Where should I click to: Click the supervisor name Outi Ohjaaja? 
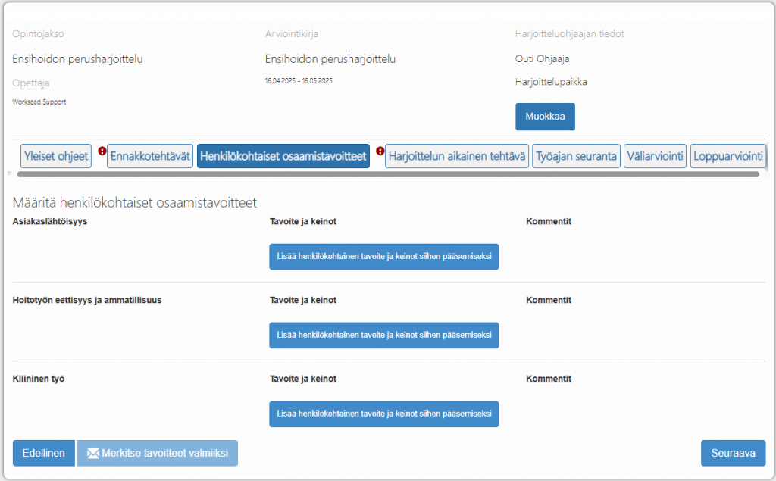(x=542, y=58)
